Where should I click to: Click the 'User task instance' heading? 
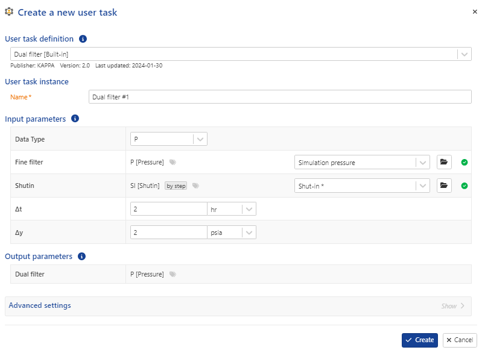[37, 82]
